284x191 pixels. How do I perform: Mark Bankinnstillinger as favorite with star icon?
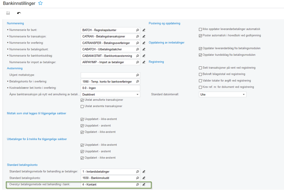point(40,3)
